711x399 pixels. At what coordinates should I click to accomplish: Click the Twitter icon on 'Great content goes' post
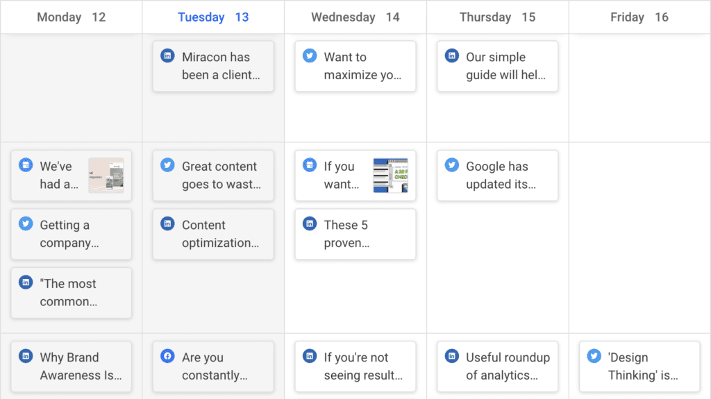pos(167,165)
